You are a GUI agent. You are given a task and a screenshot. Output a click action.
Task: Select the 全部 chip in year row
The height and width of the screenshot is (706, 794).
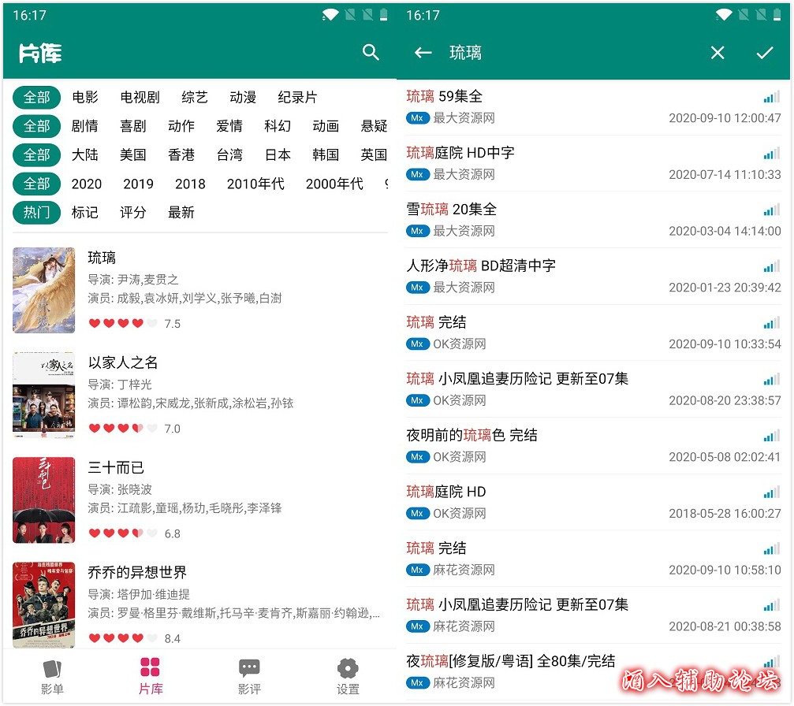(36, 184)
